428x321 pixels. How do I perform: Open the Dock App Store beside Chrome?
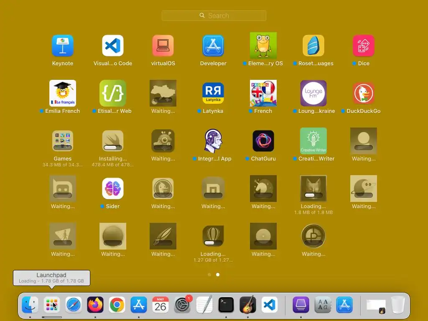(x=139, y=305)
